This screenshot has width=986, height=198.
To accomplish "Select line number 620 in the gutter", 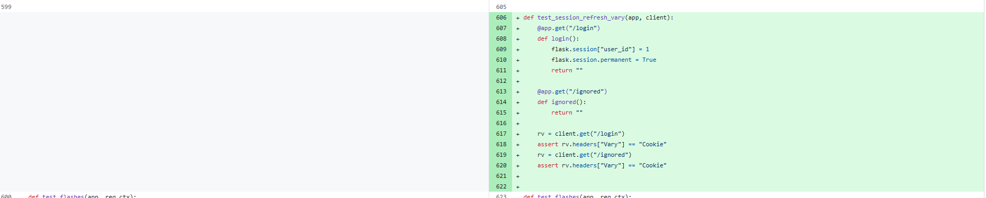I will coord(501,165).
